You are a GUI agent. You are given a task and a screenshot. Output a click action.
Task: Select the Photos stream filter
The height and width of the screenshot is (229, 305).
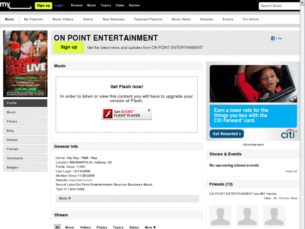click(x=102, y=227)
